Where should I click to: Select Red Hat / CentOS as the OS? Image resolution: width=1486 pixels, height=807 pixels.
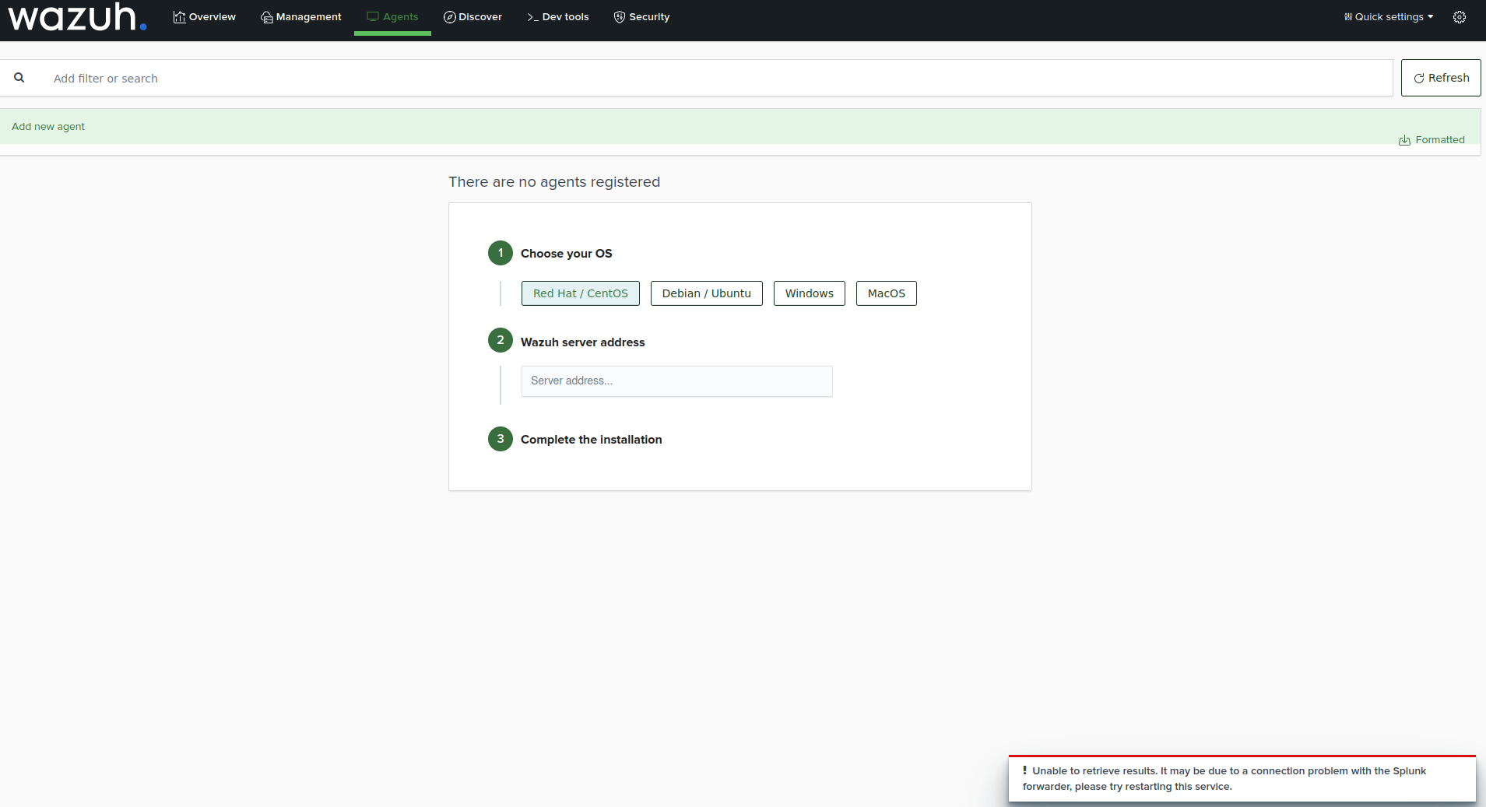[580, 293]
